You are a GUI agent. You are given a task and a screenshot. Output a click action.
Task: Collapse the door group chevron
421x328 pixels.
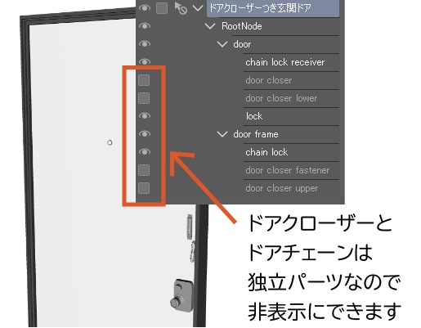[222, 44]
